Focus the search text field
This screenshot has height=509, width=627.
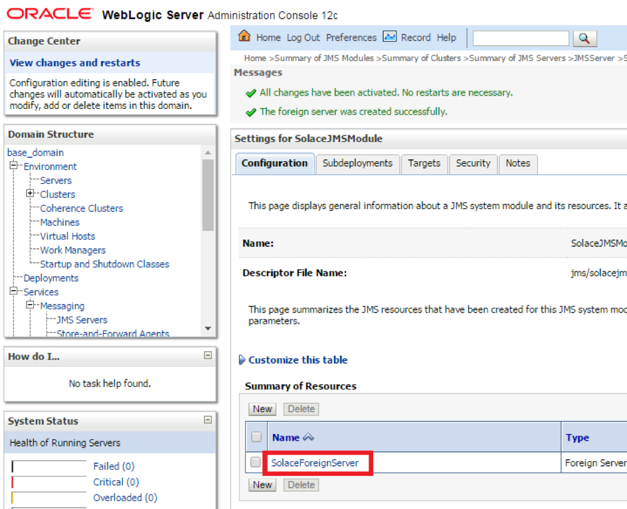pyautogui.click(x=520, y=38)
